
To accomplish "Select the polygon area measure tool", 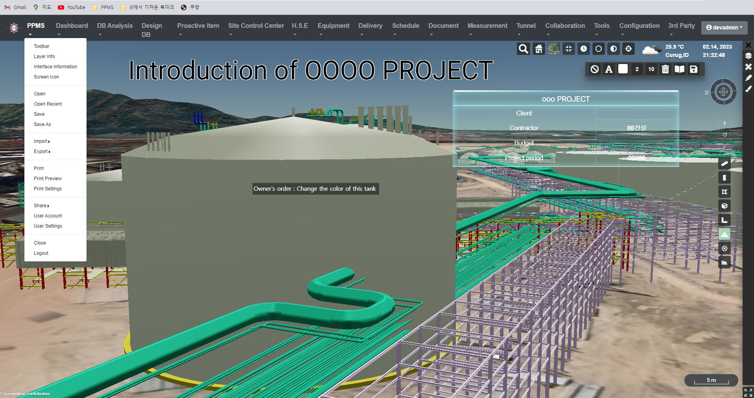I will [725, 192].
